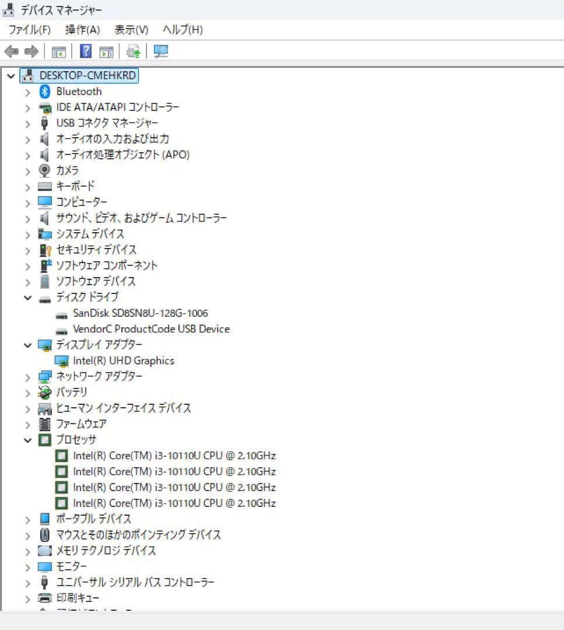Screen dimensions: 564x630
Task: Select VendorC ProductCode USB Device
Action: coord(151,329)
